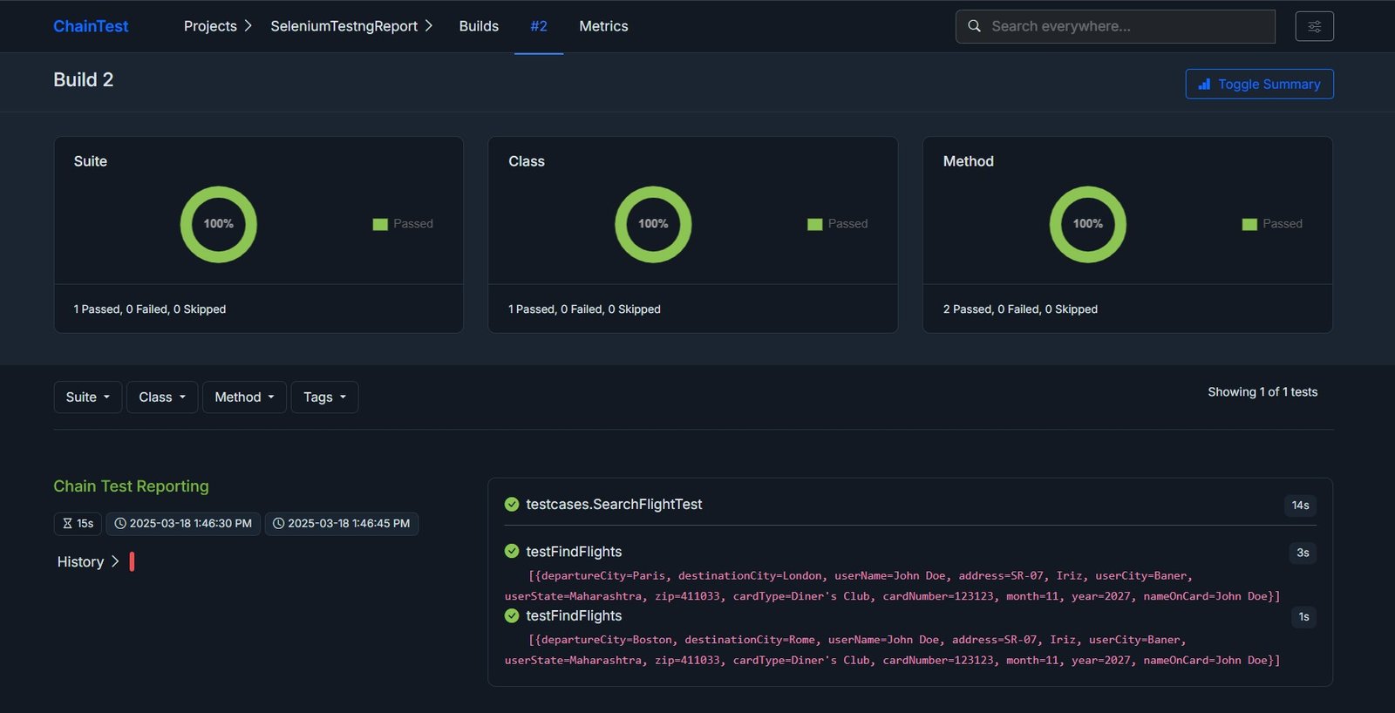Click the hourglass icon in 15s badge
Viewport: 1395px width, 713px height.
(67, 524)
